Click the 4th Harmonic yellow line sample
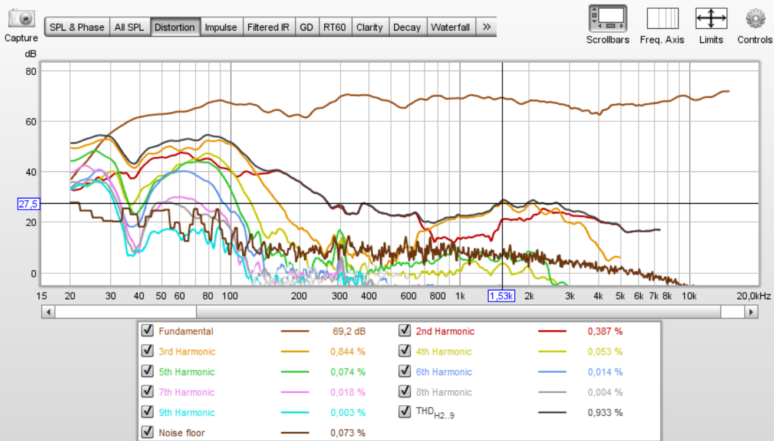Screen dimensions: 774x441 tap(552, 352)
